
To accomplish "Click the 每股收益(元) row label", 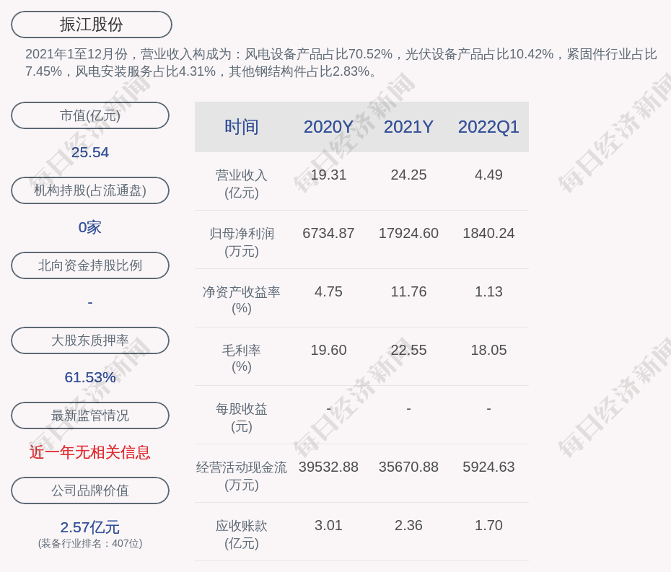I will (242, 418).
